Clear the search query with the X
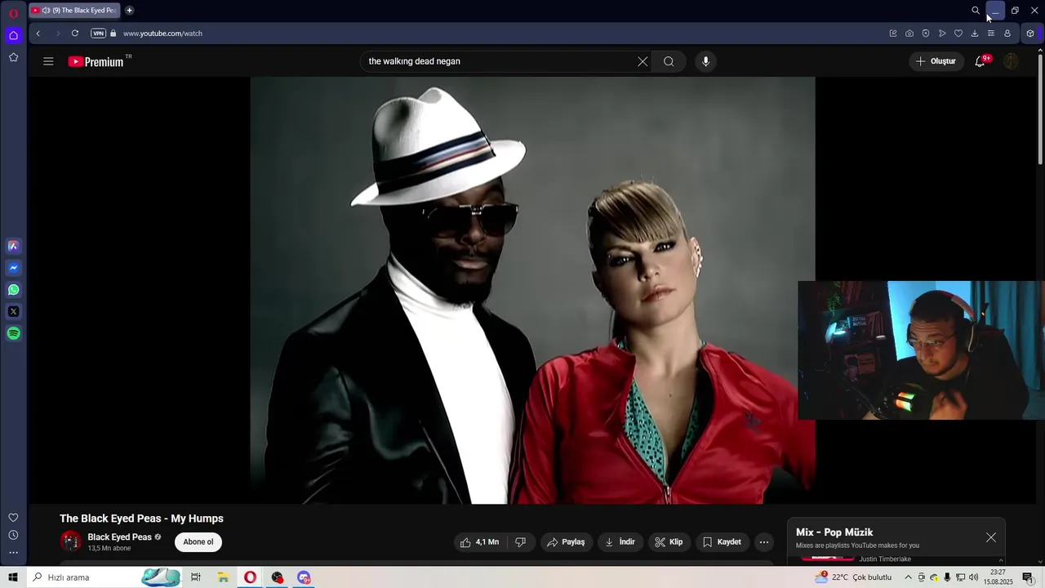The width and height of the screenshot is (1045, 588). [x=643, y=61]
